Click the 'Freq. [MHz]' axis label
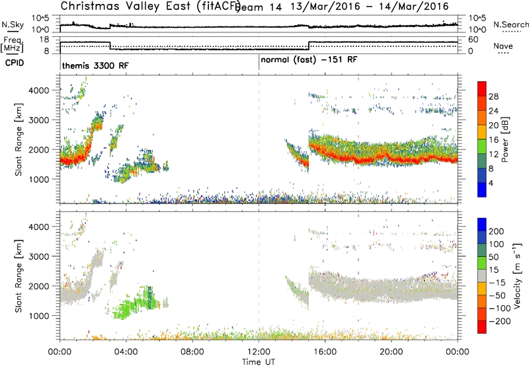 click(13, 44)
